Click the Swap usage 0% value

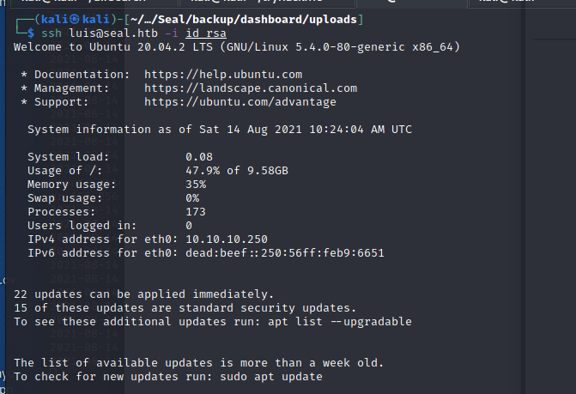(192, 198)
